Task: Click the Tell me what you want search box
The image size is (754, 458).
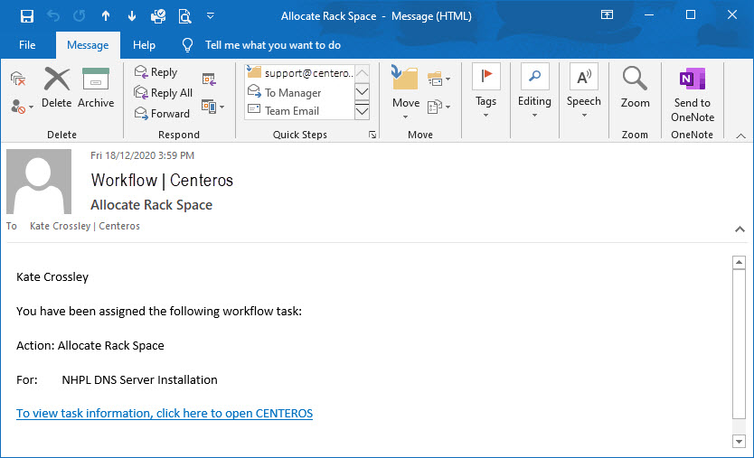Action: 272,45
